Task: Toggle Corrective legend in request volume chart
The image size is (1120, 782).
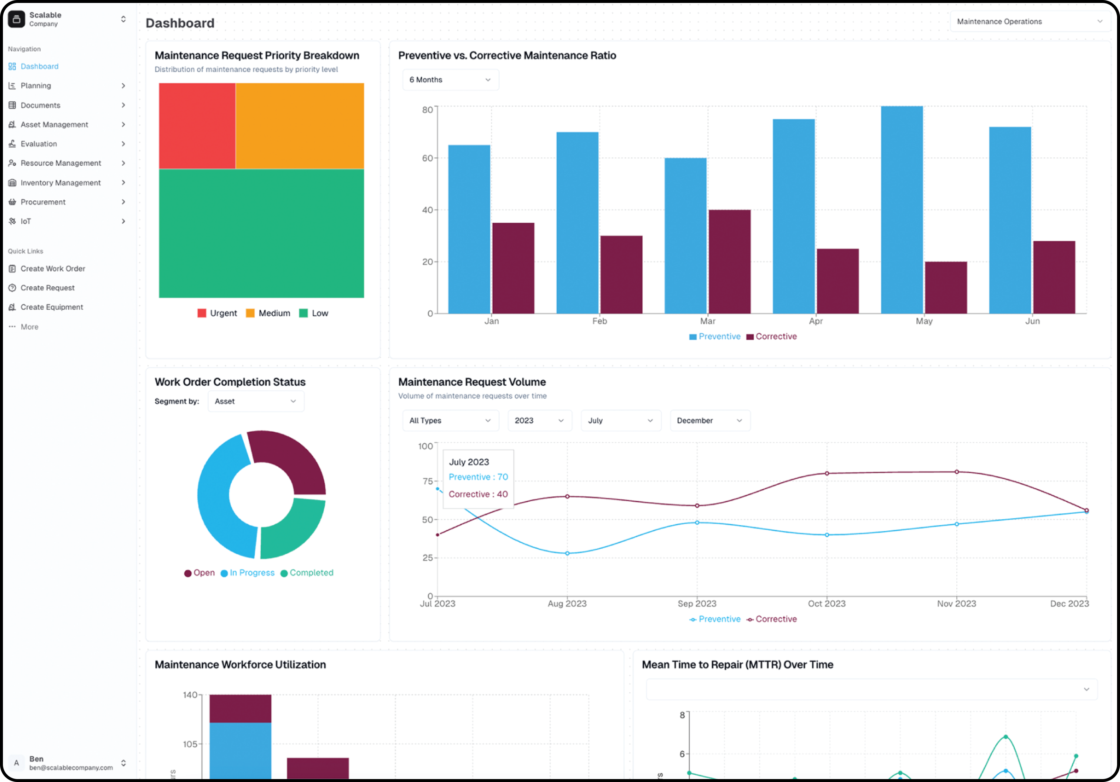Action: (772, 620)
